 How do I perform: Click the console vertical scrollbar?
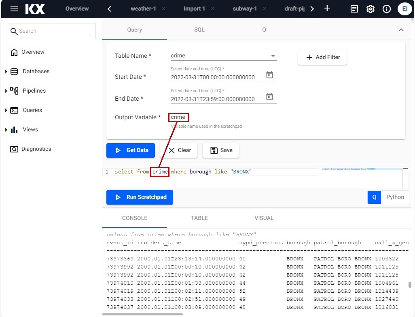(410, 285)
